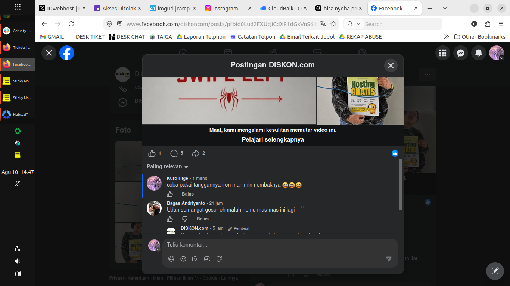Close the Postingan DISKON.com dialog
510x286 pixels.
391,66
